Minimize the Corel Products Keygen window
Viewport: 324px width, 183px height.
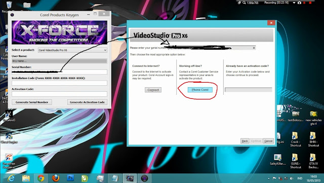click(x=89, y=14)
